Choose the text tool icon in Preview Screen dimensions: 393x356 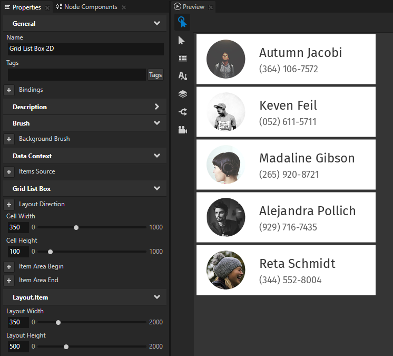182,76
